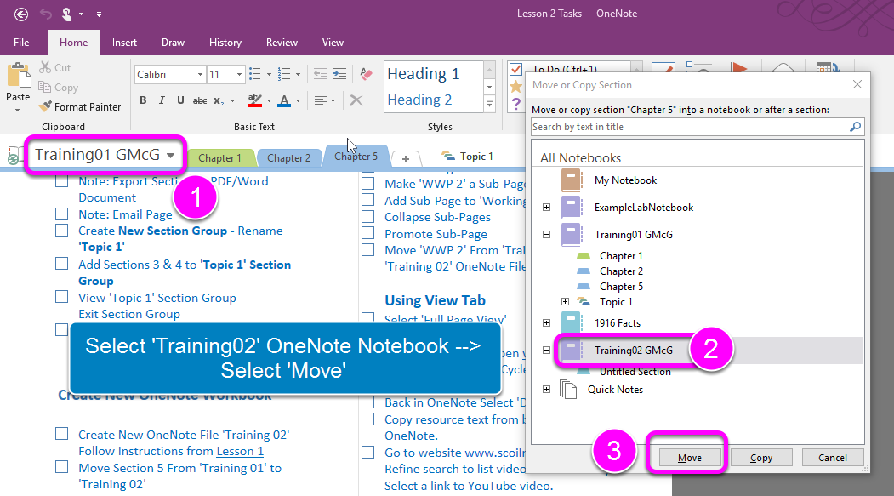Open the Chapter 2 section tab
Screen dimensions: 894x496
(x=289, y=158)
